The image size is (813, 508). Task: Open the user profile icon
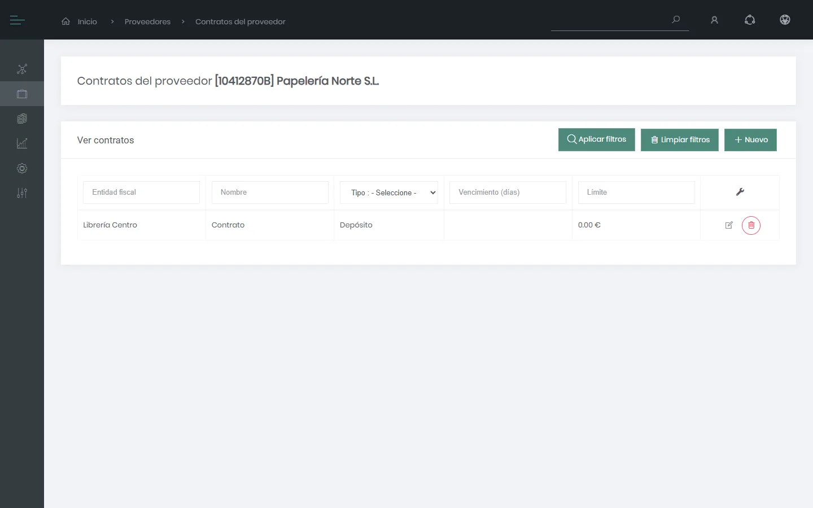(x=714, y=20)
